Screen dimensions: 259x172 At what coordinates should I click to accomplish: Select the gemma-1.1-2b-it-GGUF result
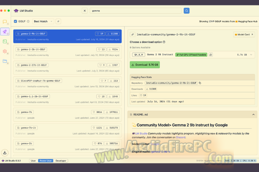[x=67, y=99]
